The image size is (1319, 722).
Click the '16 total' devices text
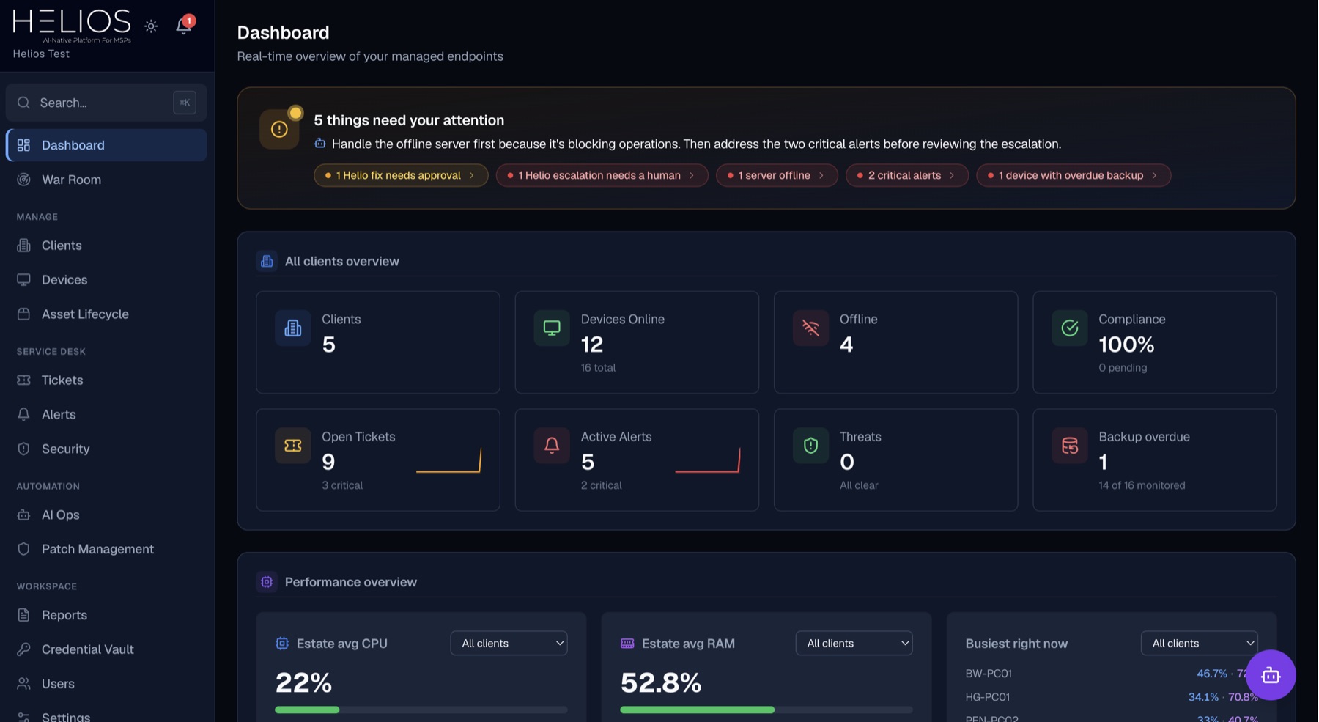tap(598, 368)
